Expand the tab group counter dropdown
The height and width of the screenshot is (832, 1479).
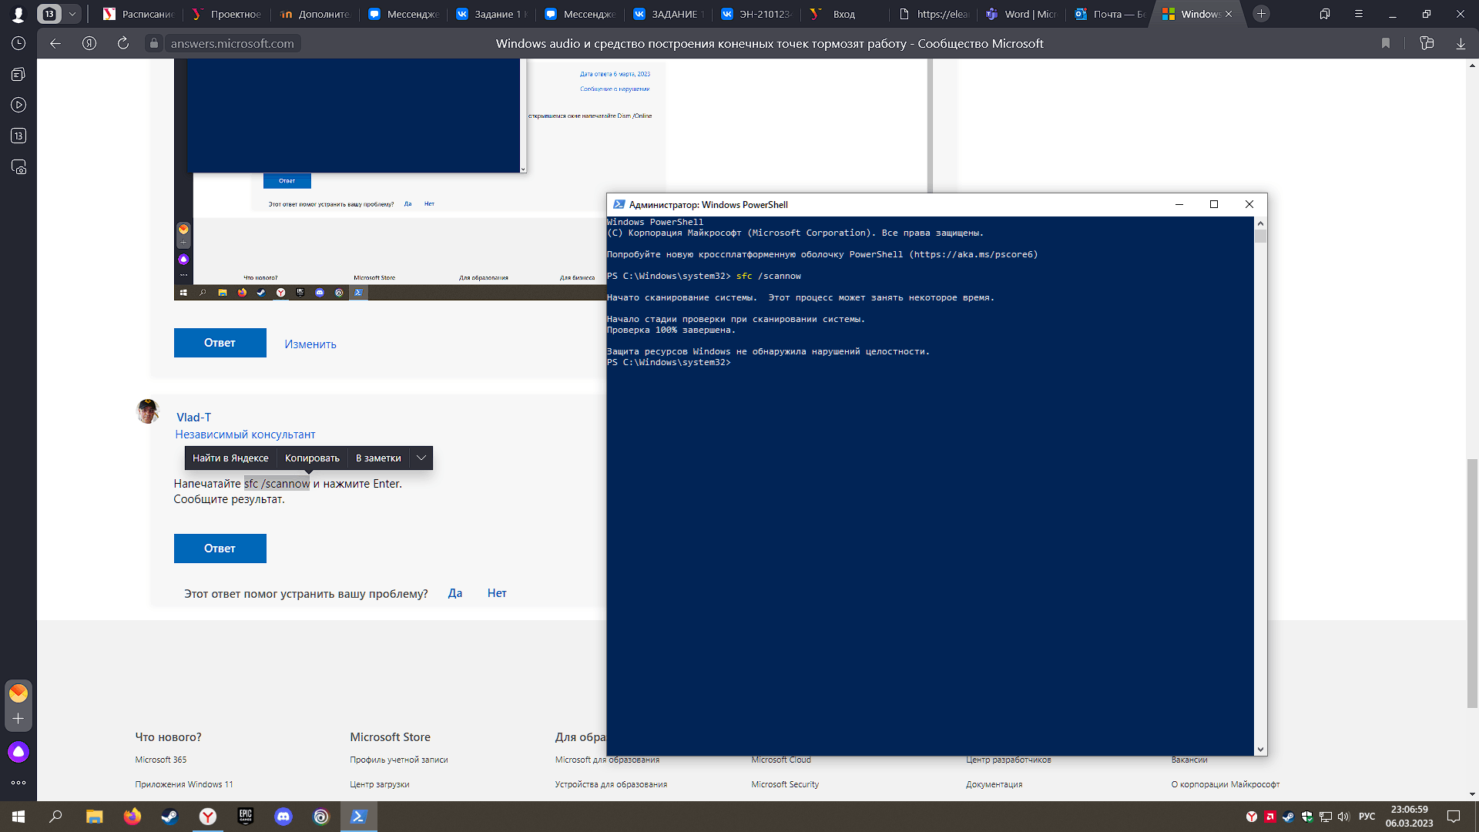(x=72, y=14)
